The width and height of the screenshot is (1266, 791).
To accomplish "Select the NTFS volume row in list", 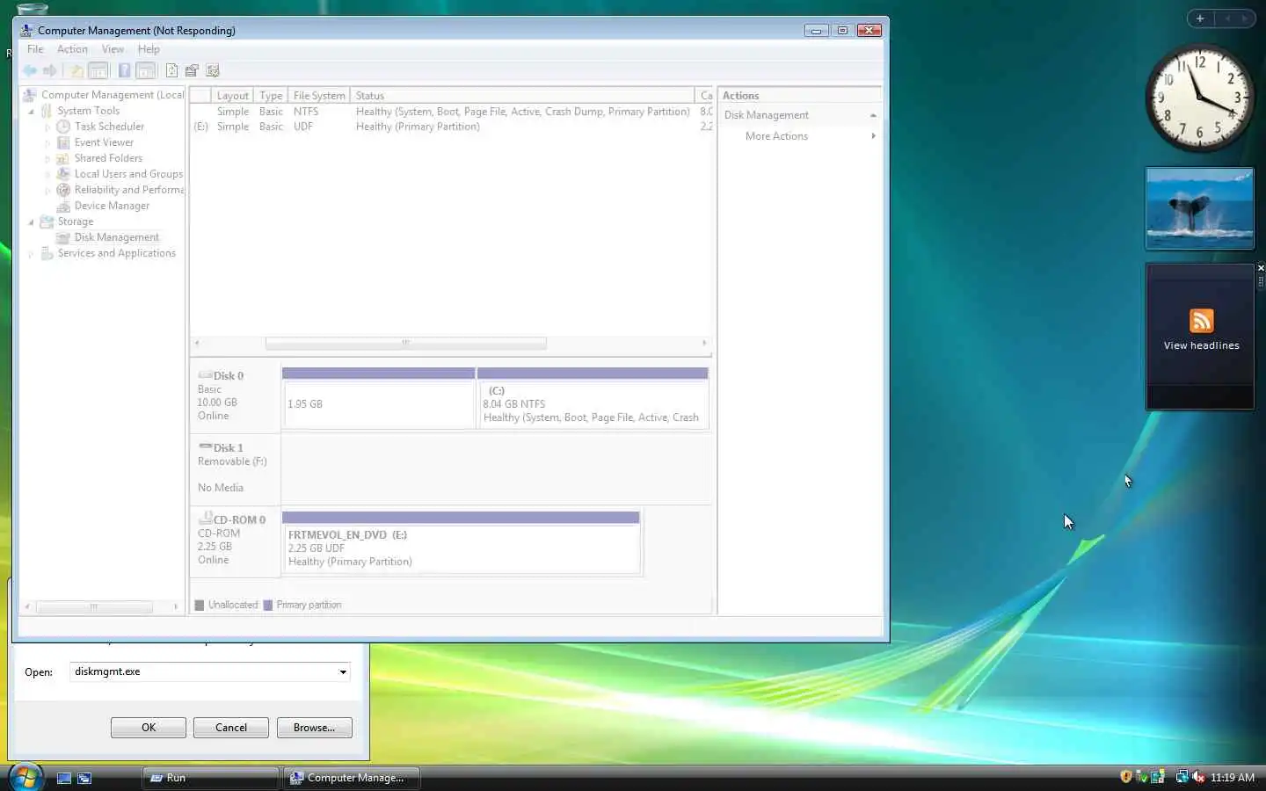I will pos(451,112).
